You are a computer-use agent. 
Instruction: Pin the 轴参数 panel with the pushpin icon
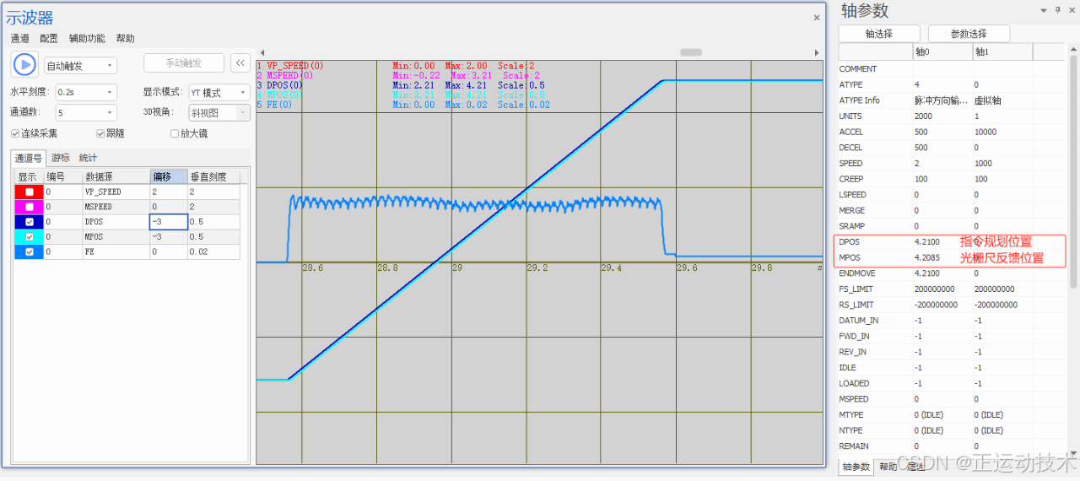coord(1058,10)
